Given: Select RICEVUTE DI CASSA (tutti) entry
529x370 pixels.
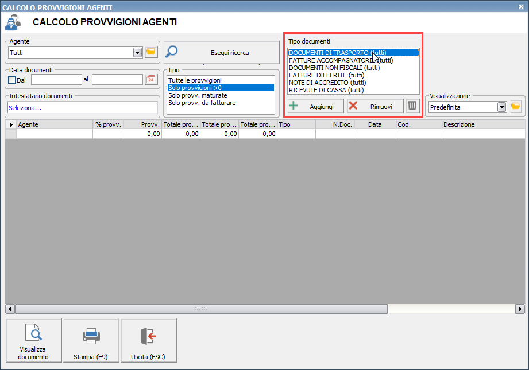Looking at the screenshot, I should [x=353, y=90].
